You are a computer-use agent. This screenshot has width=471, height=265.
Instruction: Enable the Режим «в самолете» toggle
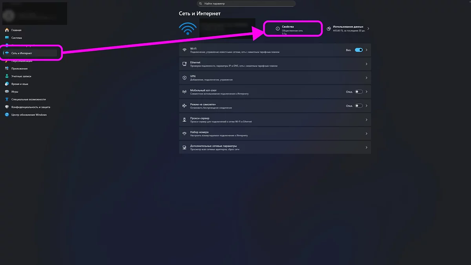pyautogui.click(x=359, y=106)
